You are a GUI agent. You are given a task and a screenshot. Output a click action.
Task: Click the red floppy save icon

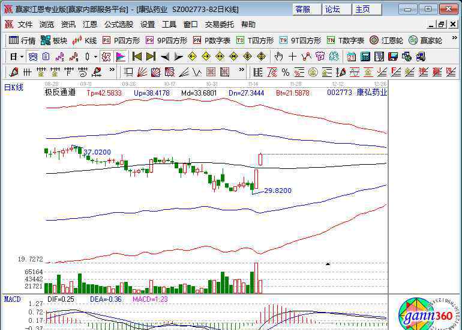point(393,57)
